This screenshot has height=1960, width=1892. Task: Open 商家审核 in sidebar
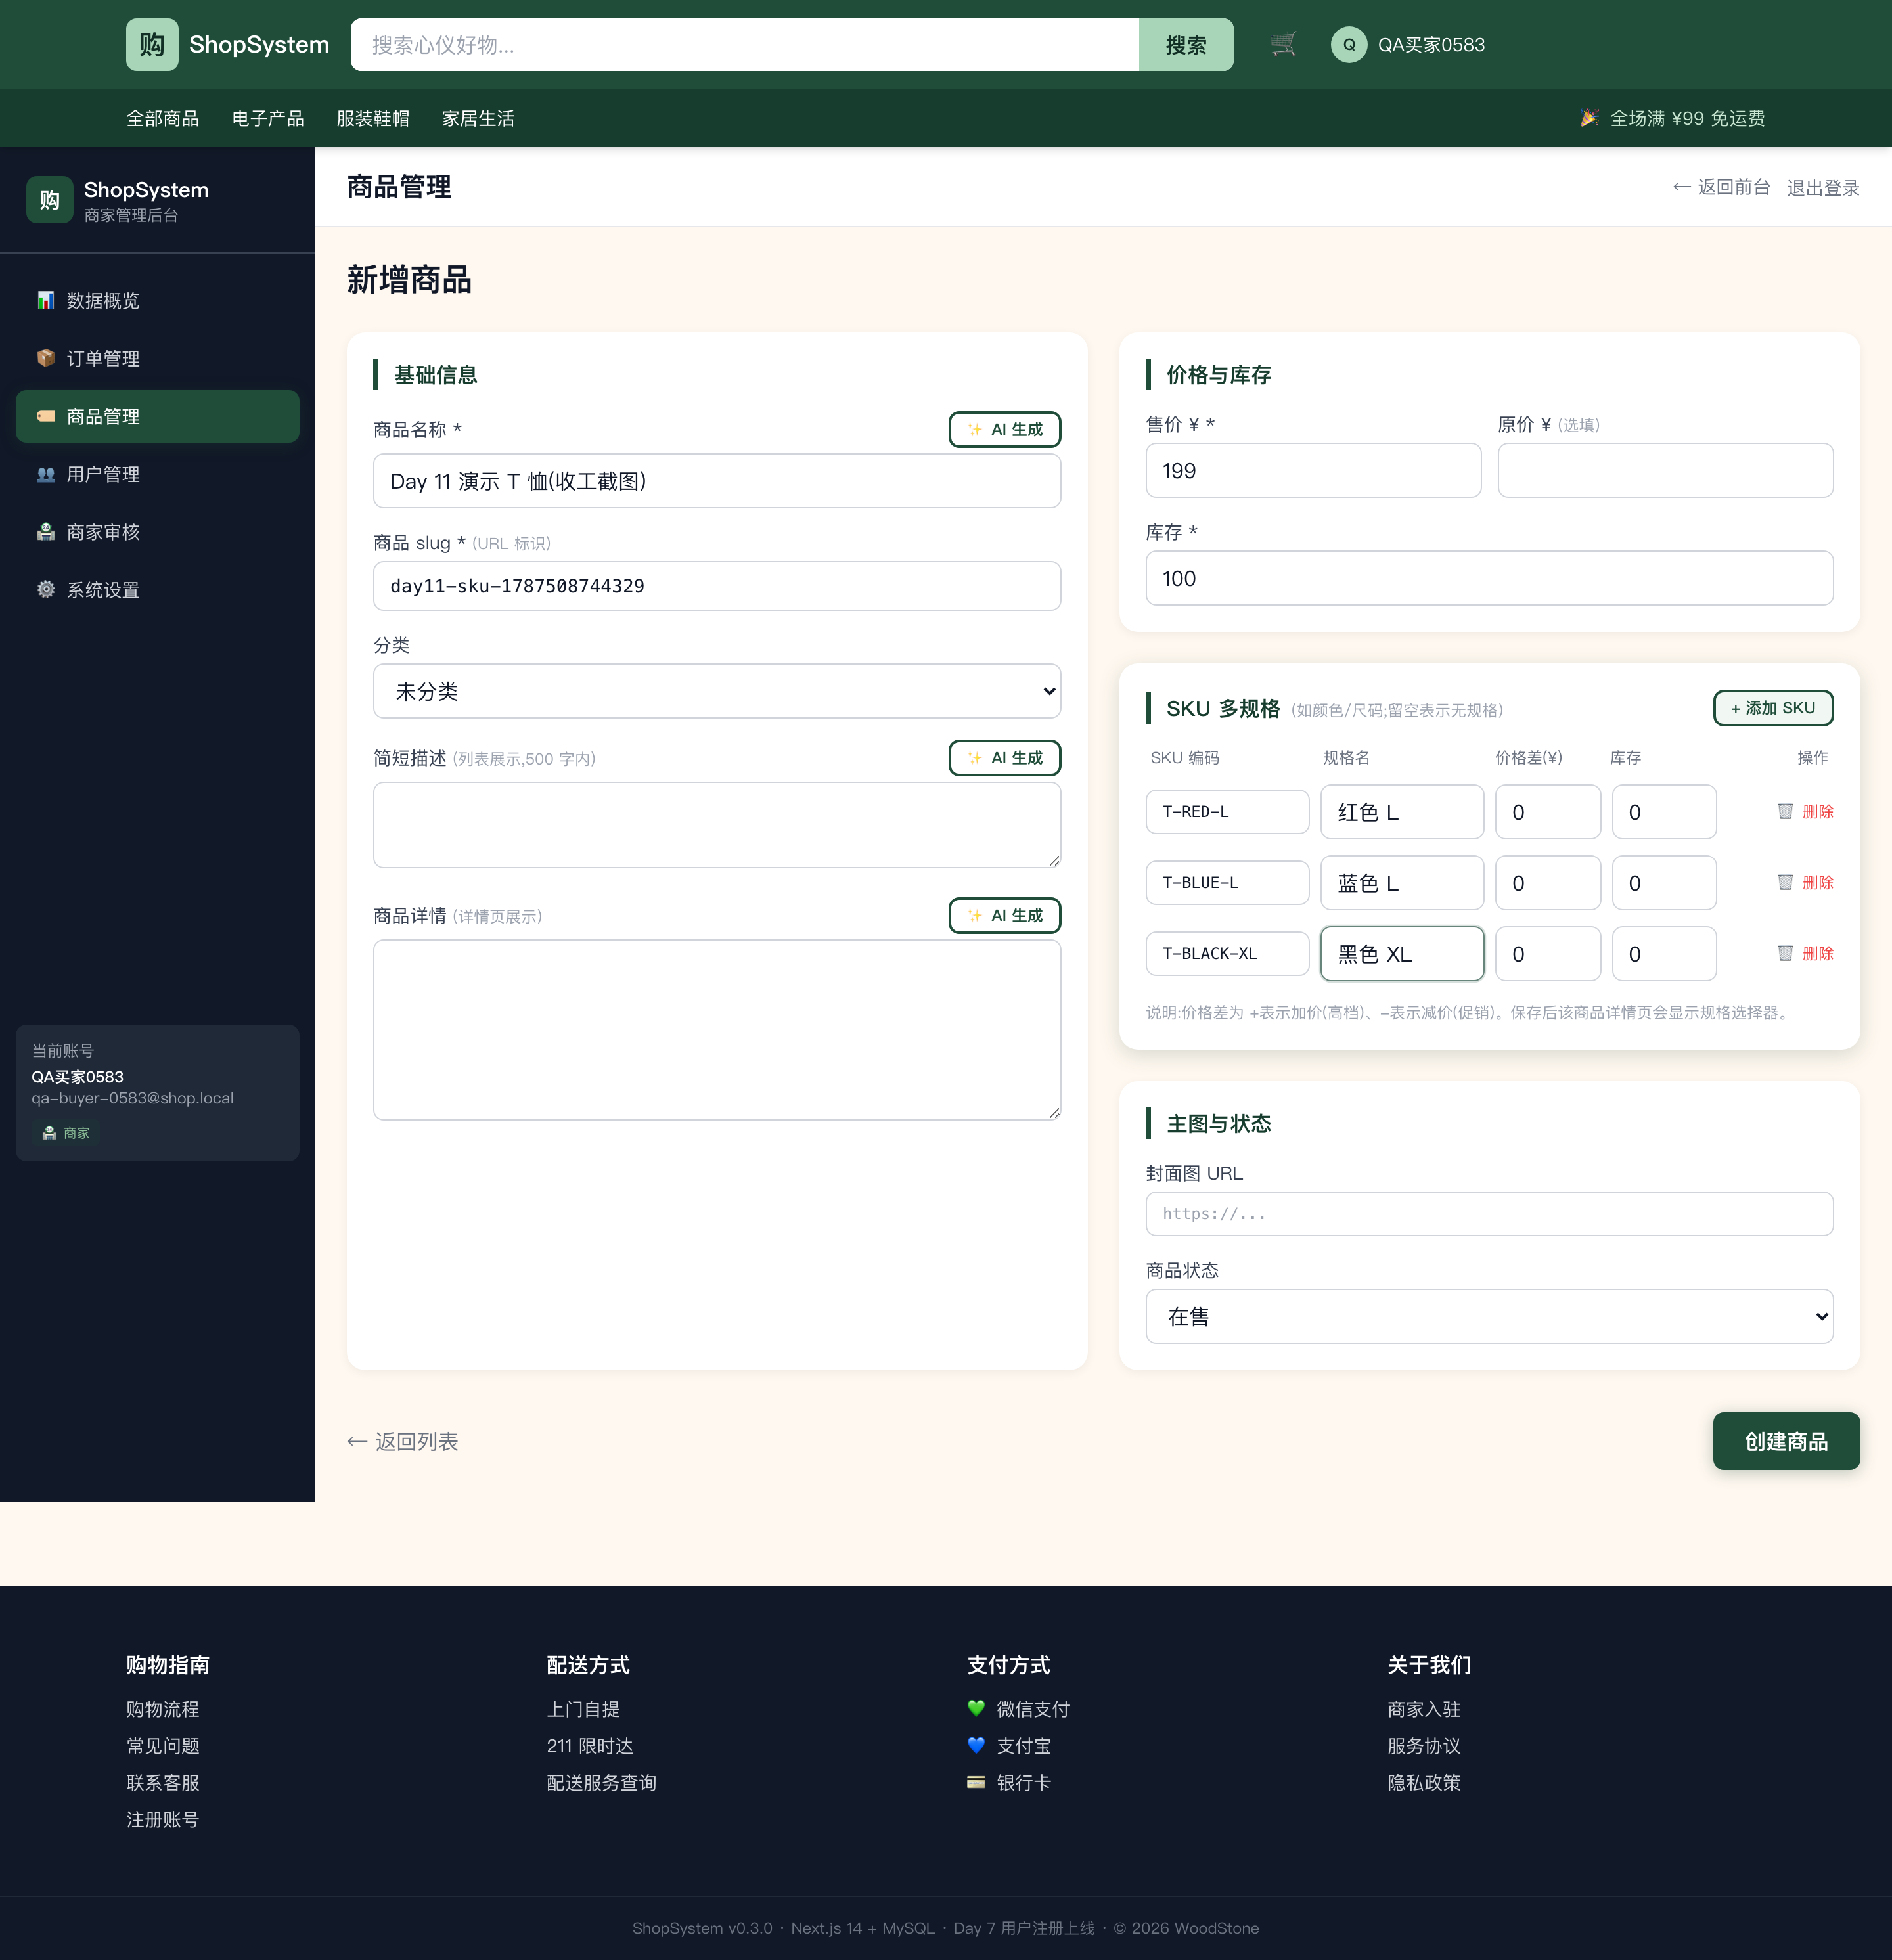click(158, 531)
